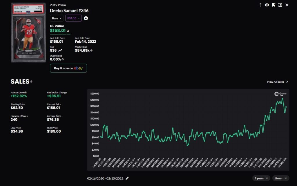Image resolution: width=297 pixels, height=186 pixels.
Task: Show the Overvalued help info icon
Action: 63,59
